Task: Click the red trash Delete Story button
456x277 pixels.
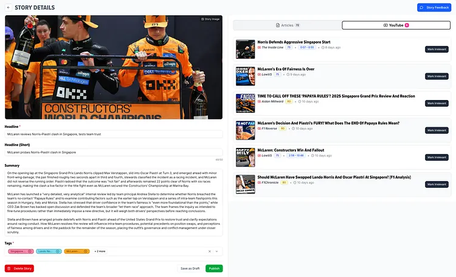Action: pyautogui.click(x=19, y=269)
